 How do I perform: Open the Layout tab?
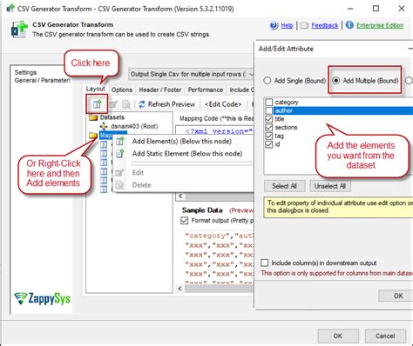pyautogui.click(x=96, y=89)
